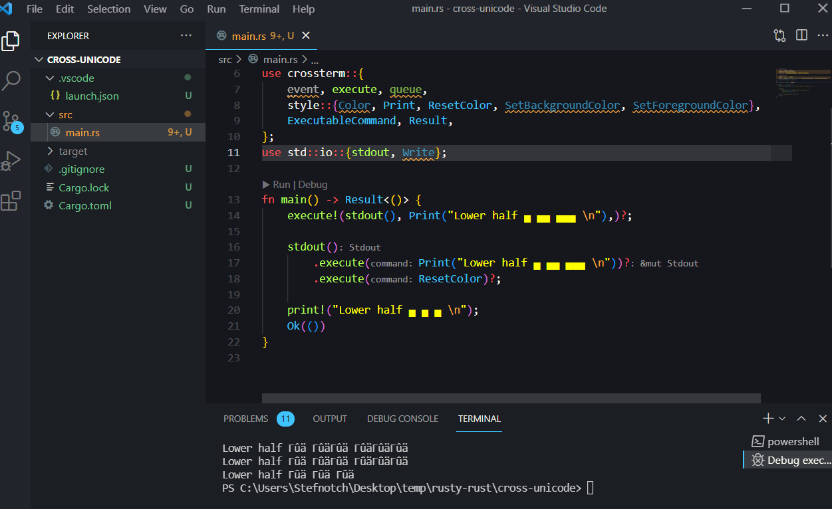Click the open changes compare icon
Viewport: 832px width, 509px height.
779,36
